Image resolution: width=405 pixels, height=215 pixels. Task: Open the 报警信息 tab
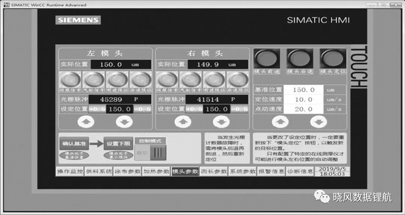(x=271, y=172)
